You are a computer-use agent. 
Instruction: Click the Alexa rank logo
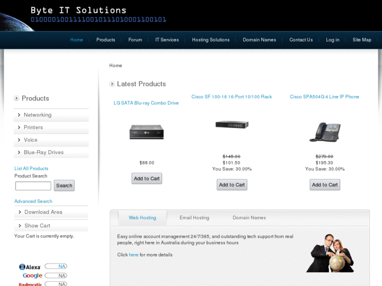click(30, 267)
